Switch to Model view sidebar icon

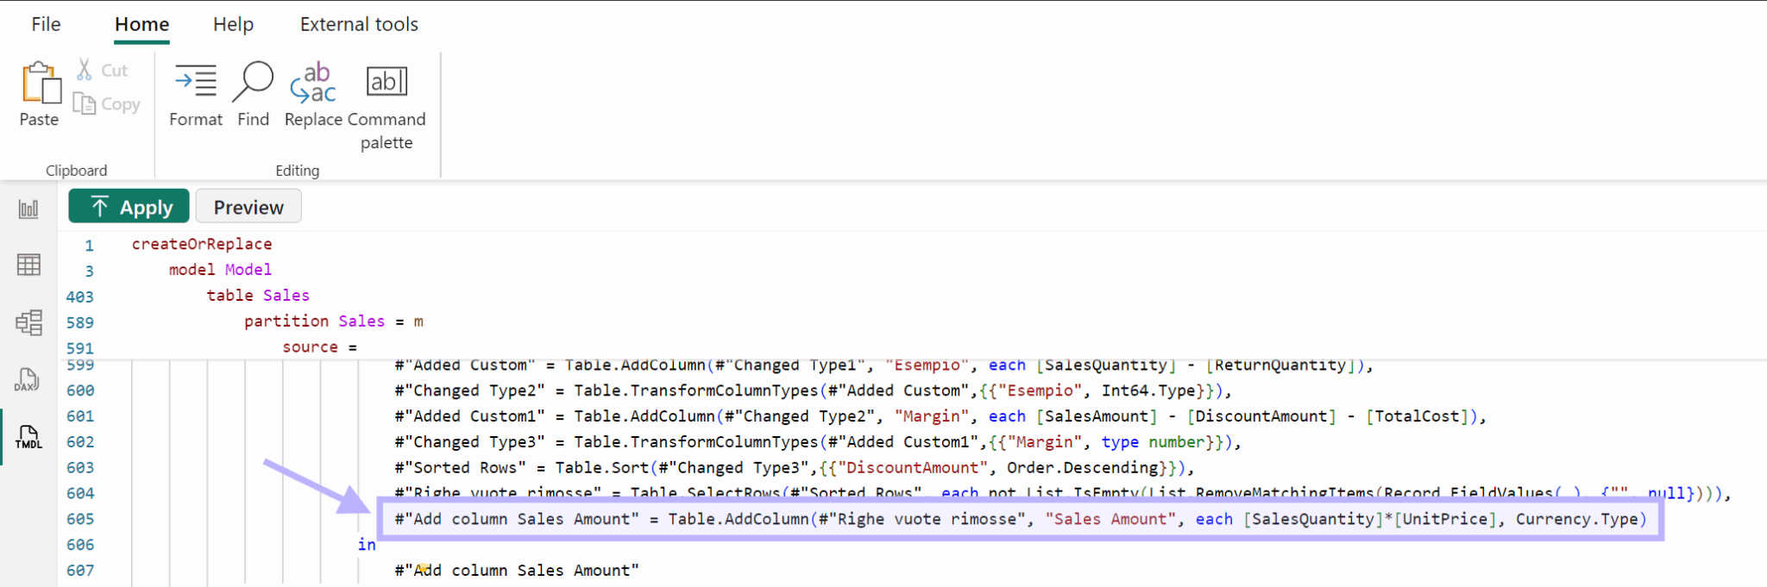click(x=28, y=323)
